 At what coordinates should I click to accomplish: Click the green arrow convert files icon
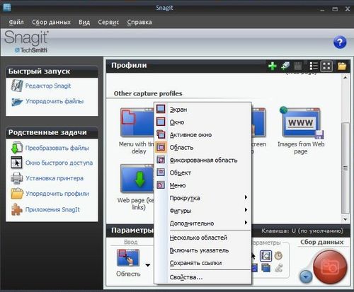pos(16,148)
